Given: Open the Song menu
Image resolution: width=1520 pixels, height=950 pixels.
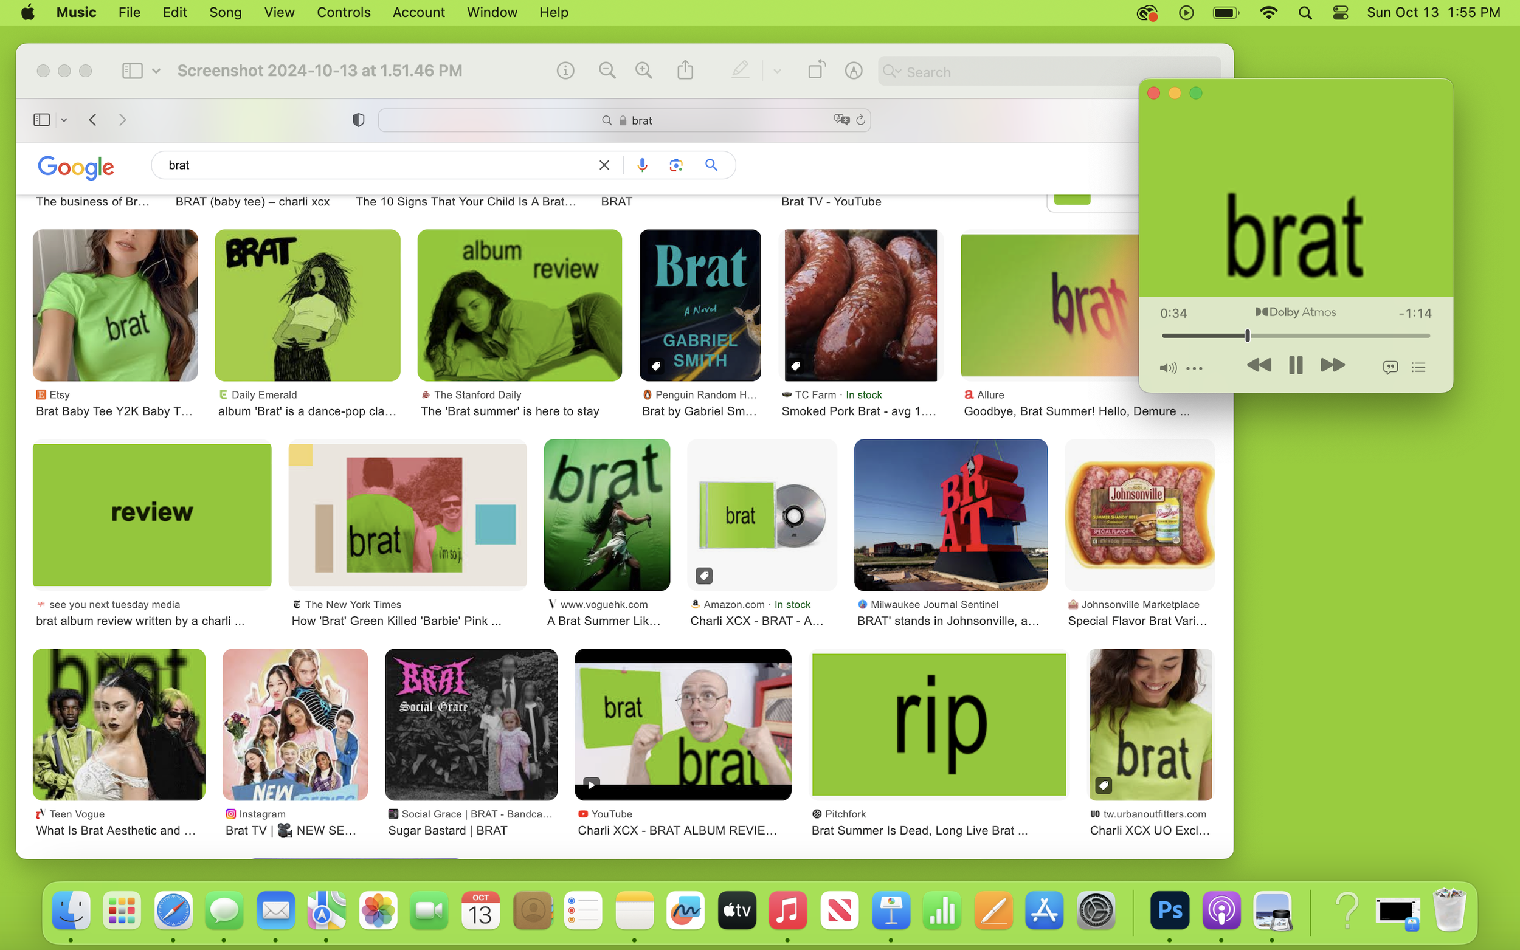Looking at the screenshot, I should click(x=225, y=13).
